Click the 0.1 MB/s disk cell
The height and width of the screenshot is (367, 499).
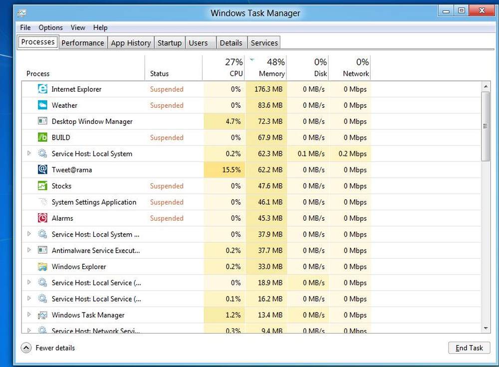(x=308, y=154)
